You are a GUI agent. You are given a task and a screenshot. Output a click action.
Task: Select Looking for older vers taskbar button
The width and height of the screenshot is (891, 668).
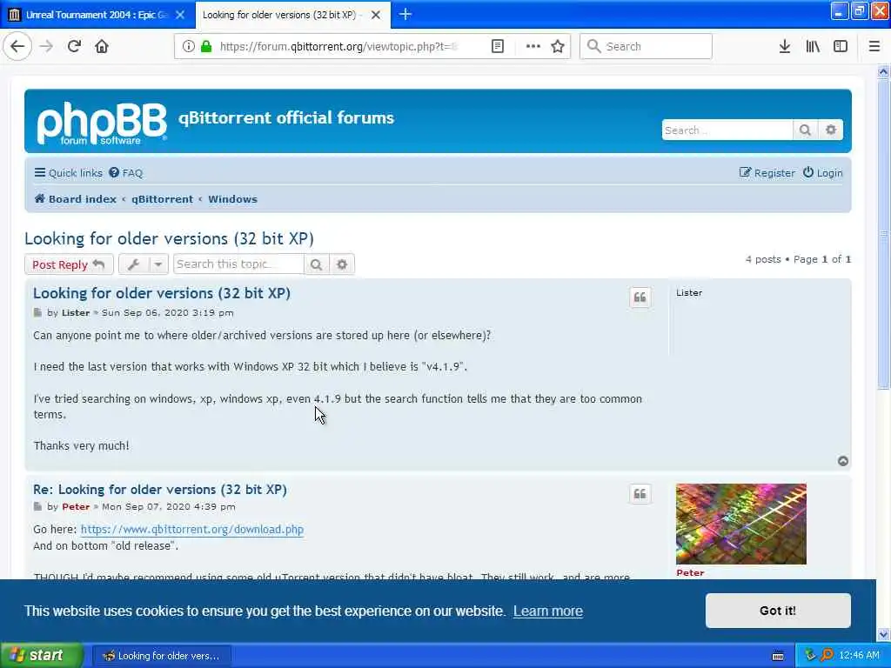161,656
